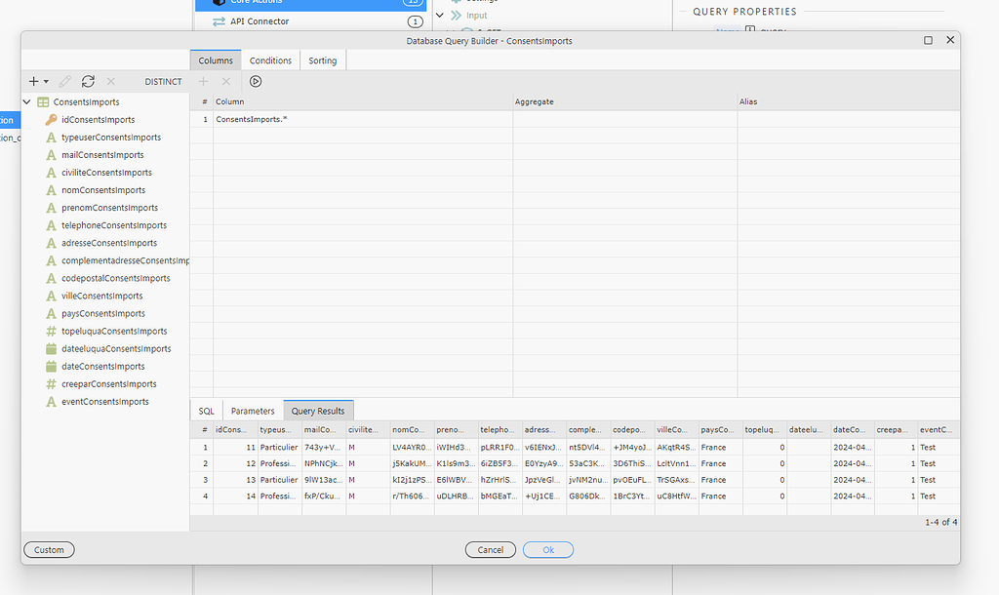Run the query with the play icon
Viewport: 999px width, 595px height.
click(x=256, y=82)
